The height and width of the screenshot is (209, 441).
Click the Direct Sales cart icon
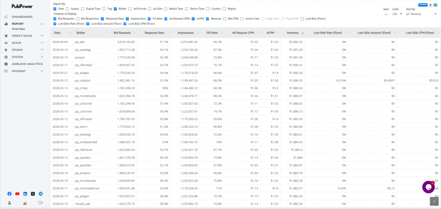click(x=6, y=36)
